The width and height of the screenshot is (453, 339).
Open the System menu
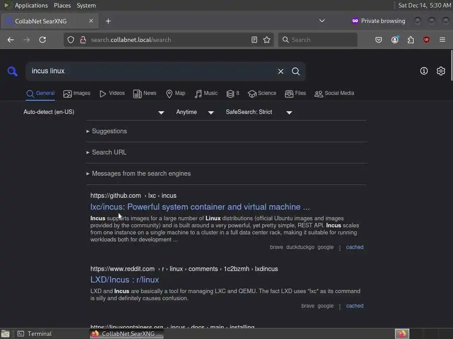tap(86, 5)
